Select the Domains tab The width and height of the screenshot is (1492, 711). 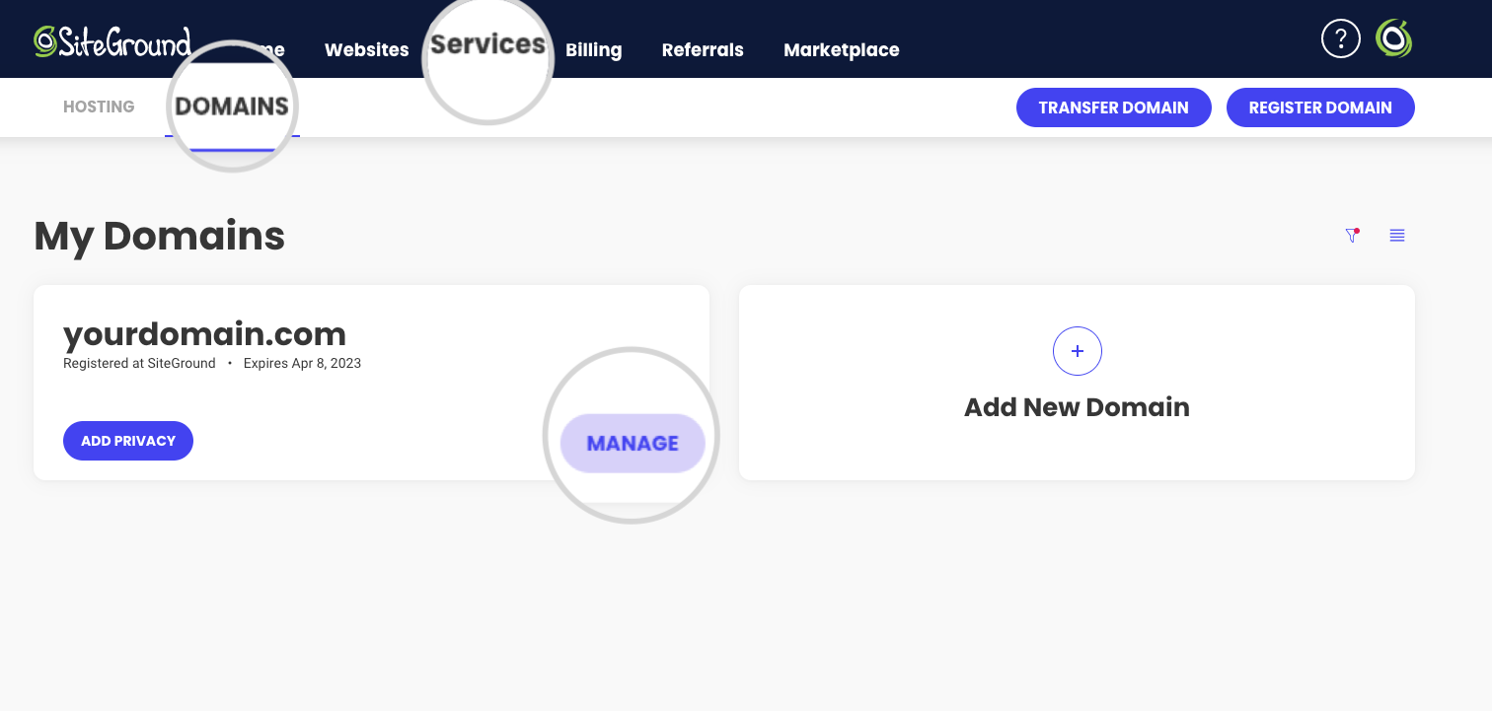pos(232,107)
